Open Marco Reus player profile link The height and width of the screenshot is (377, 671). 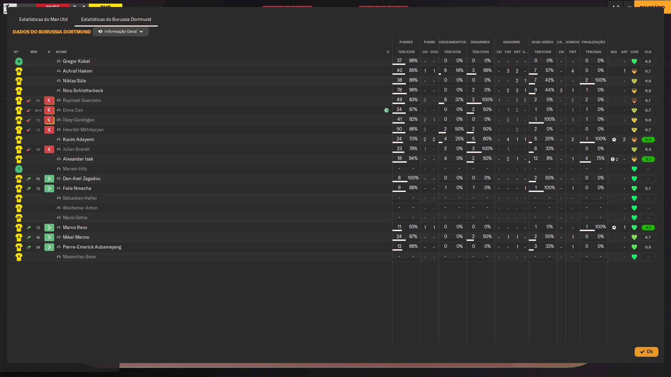75,227
